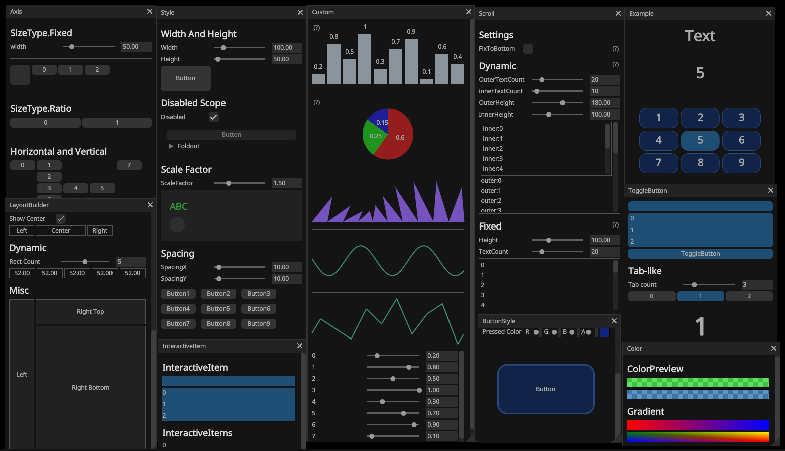Screen dimensions: 785x451
Task: Click the green ColorPreview bar
Action: (x=698, y=383)
